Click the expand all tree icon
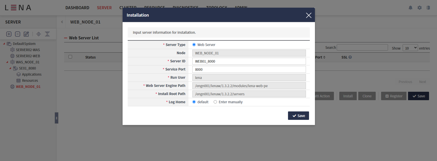Viewport: 437px width, 161px height. [x=39, y=34]
